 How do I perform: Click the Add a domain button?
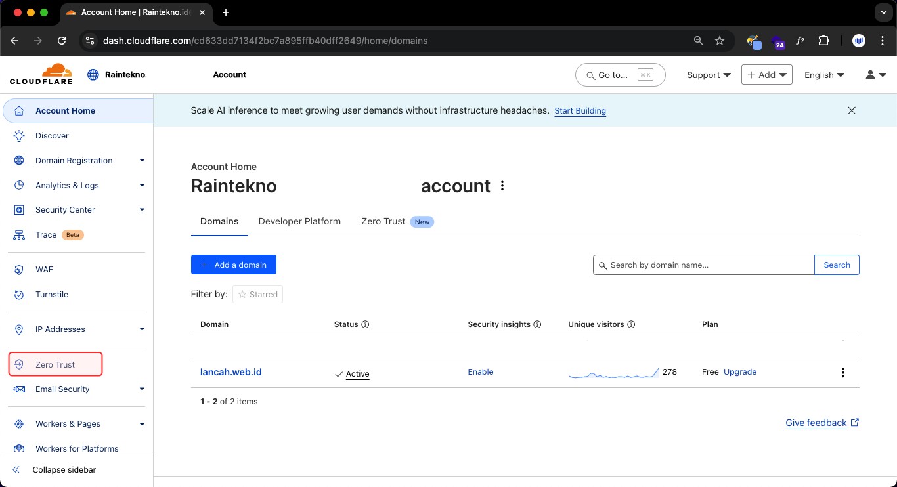click(x=233, y=265)
